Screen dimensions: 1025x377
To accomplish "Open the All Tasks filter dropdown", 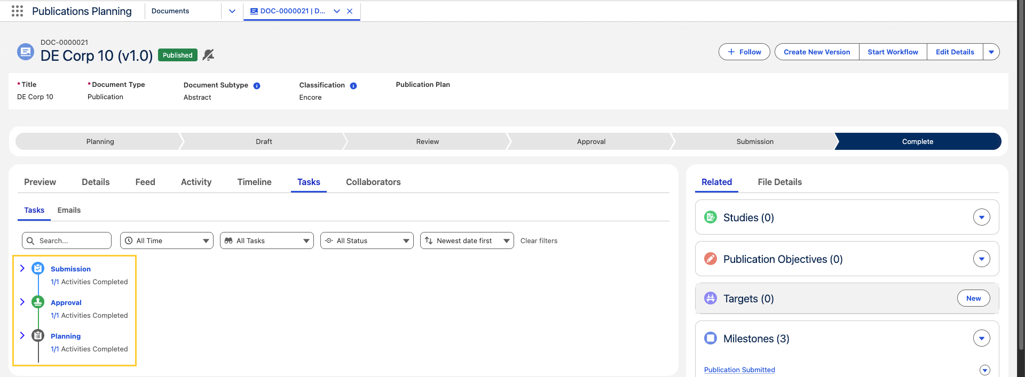I will [306, 241].
